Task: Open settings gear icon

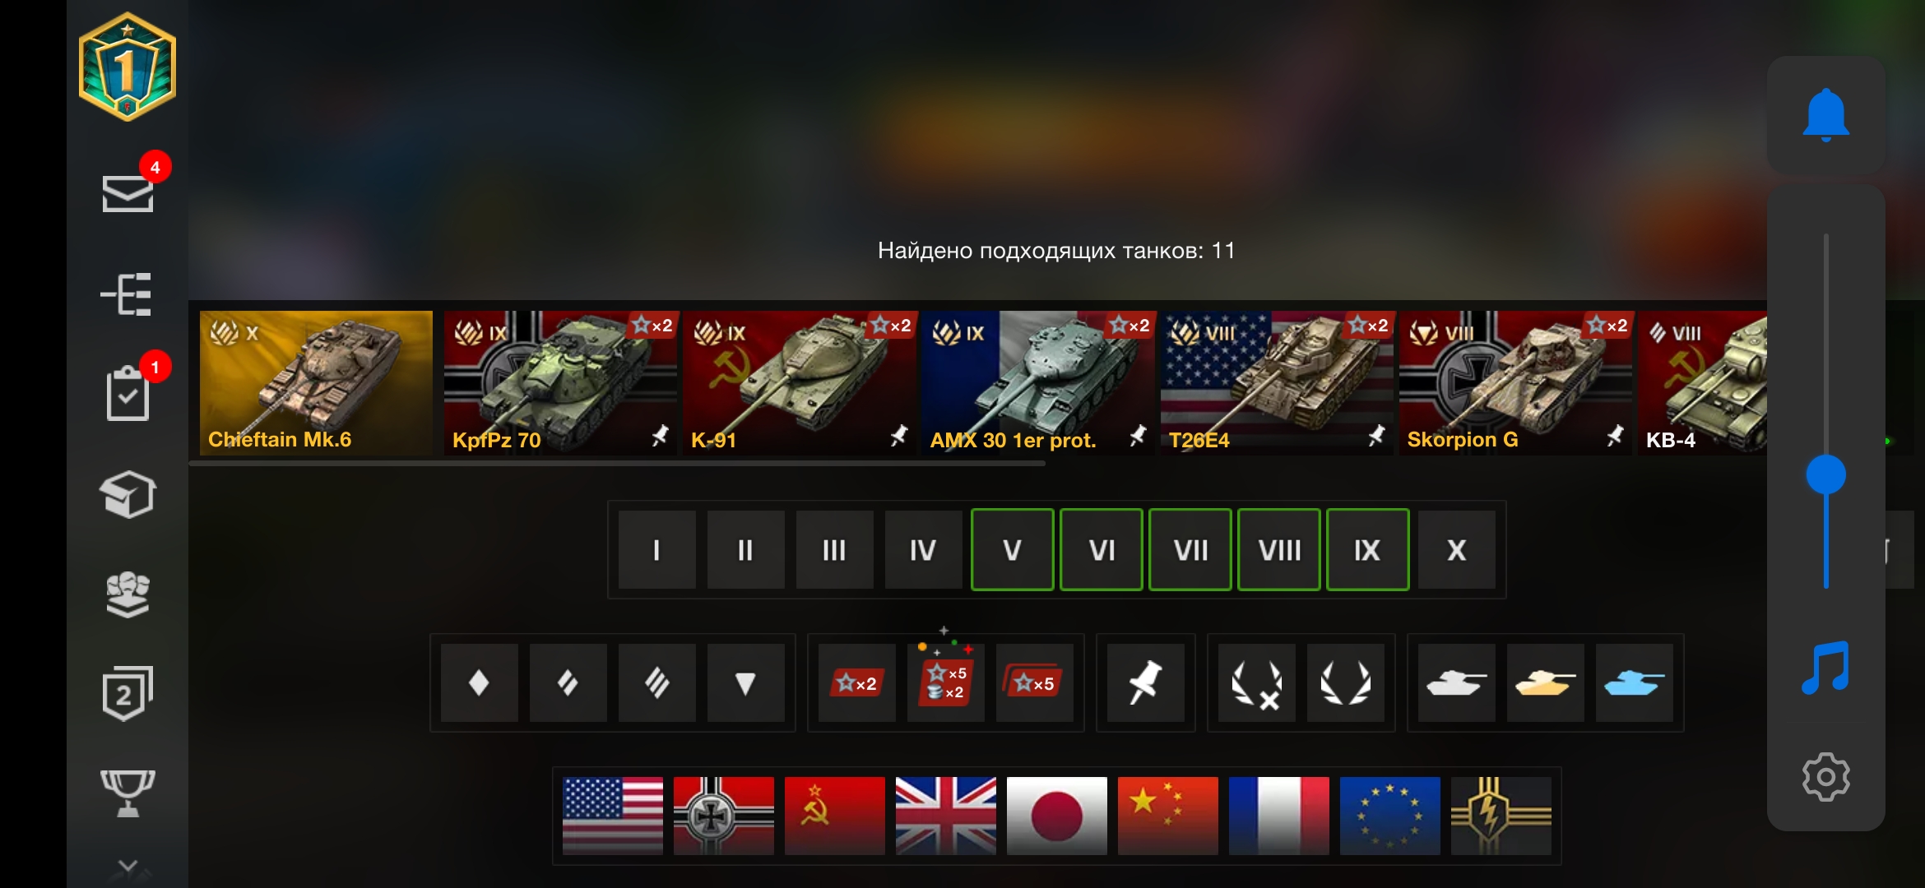Action: (x=1825, y=776)
